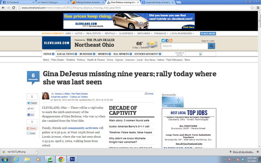
Task: Open Windows Start button
Action: click(4, 159)
